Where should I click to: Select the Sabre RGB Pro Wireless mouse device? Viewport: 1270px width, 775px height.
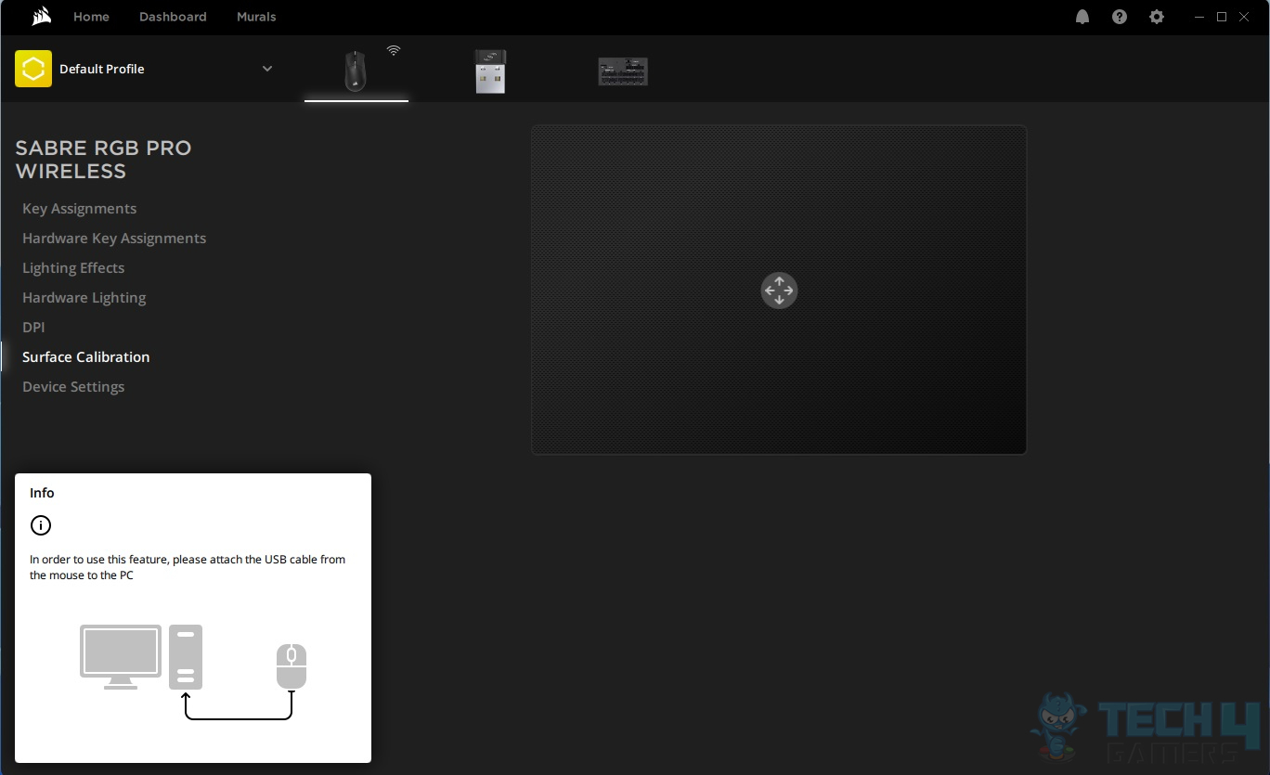pyautogui.click(x=356, y=71)
